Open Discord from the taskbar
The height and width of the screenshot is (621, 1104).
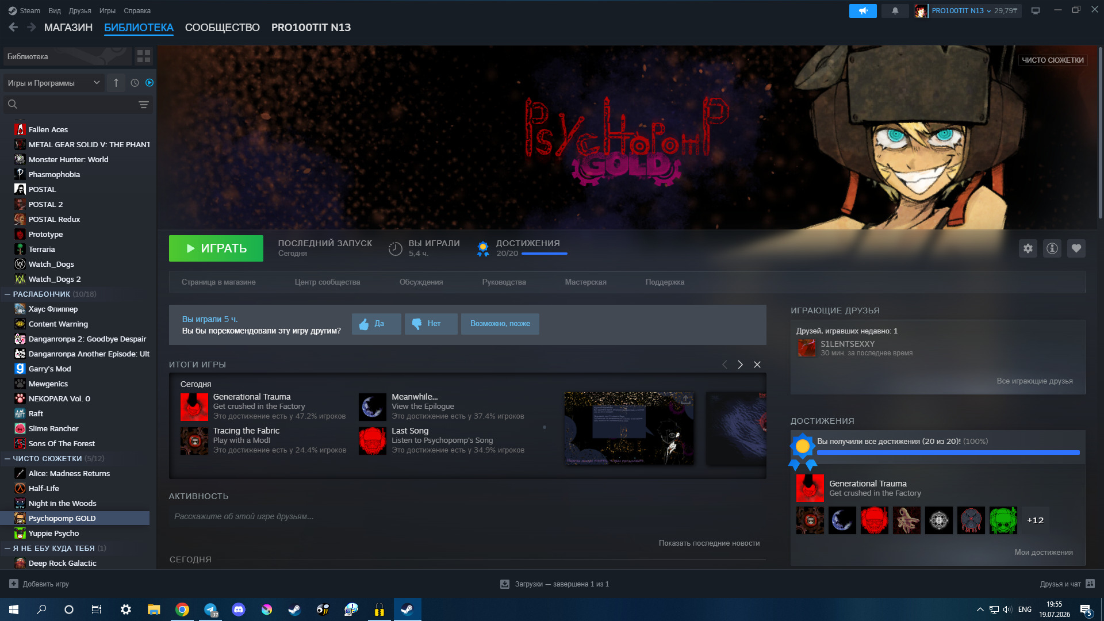click(x=239, y=609)
